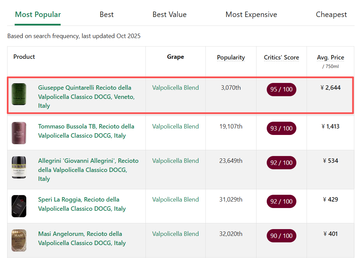Click the Masi Angelorum bottle thumbnail

[x=19, y=240]
